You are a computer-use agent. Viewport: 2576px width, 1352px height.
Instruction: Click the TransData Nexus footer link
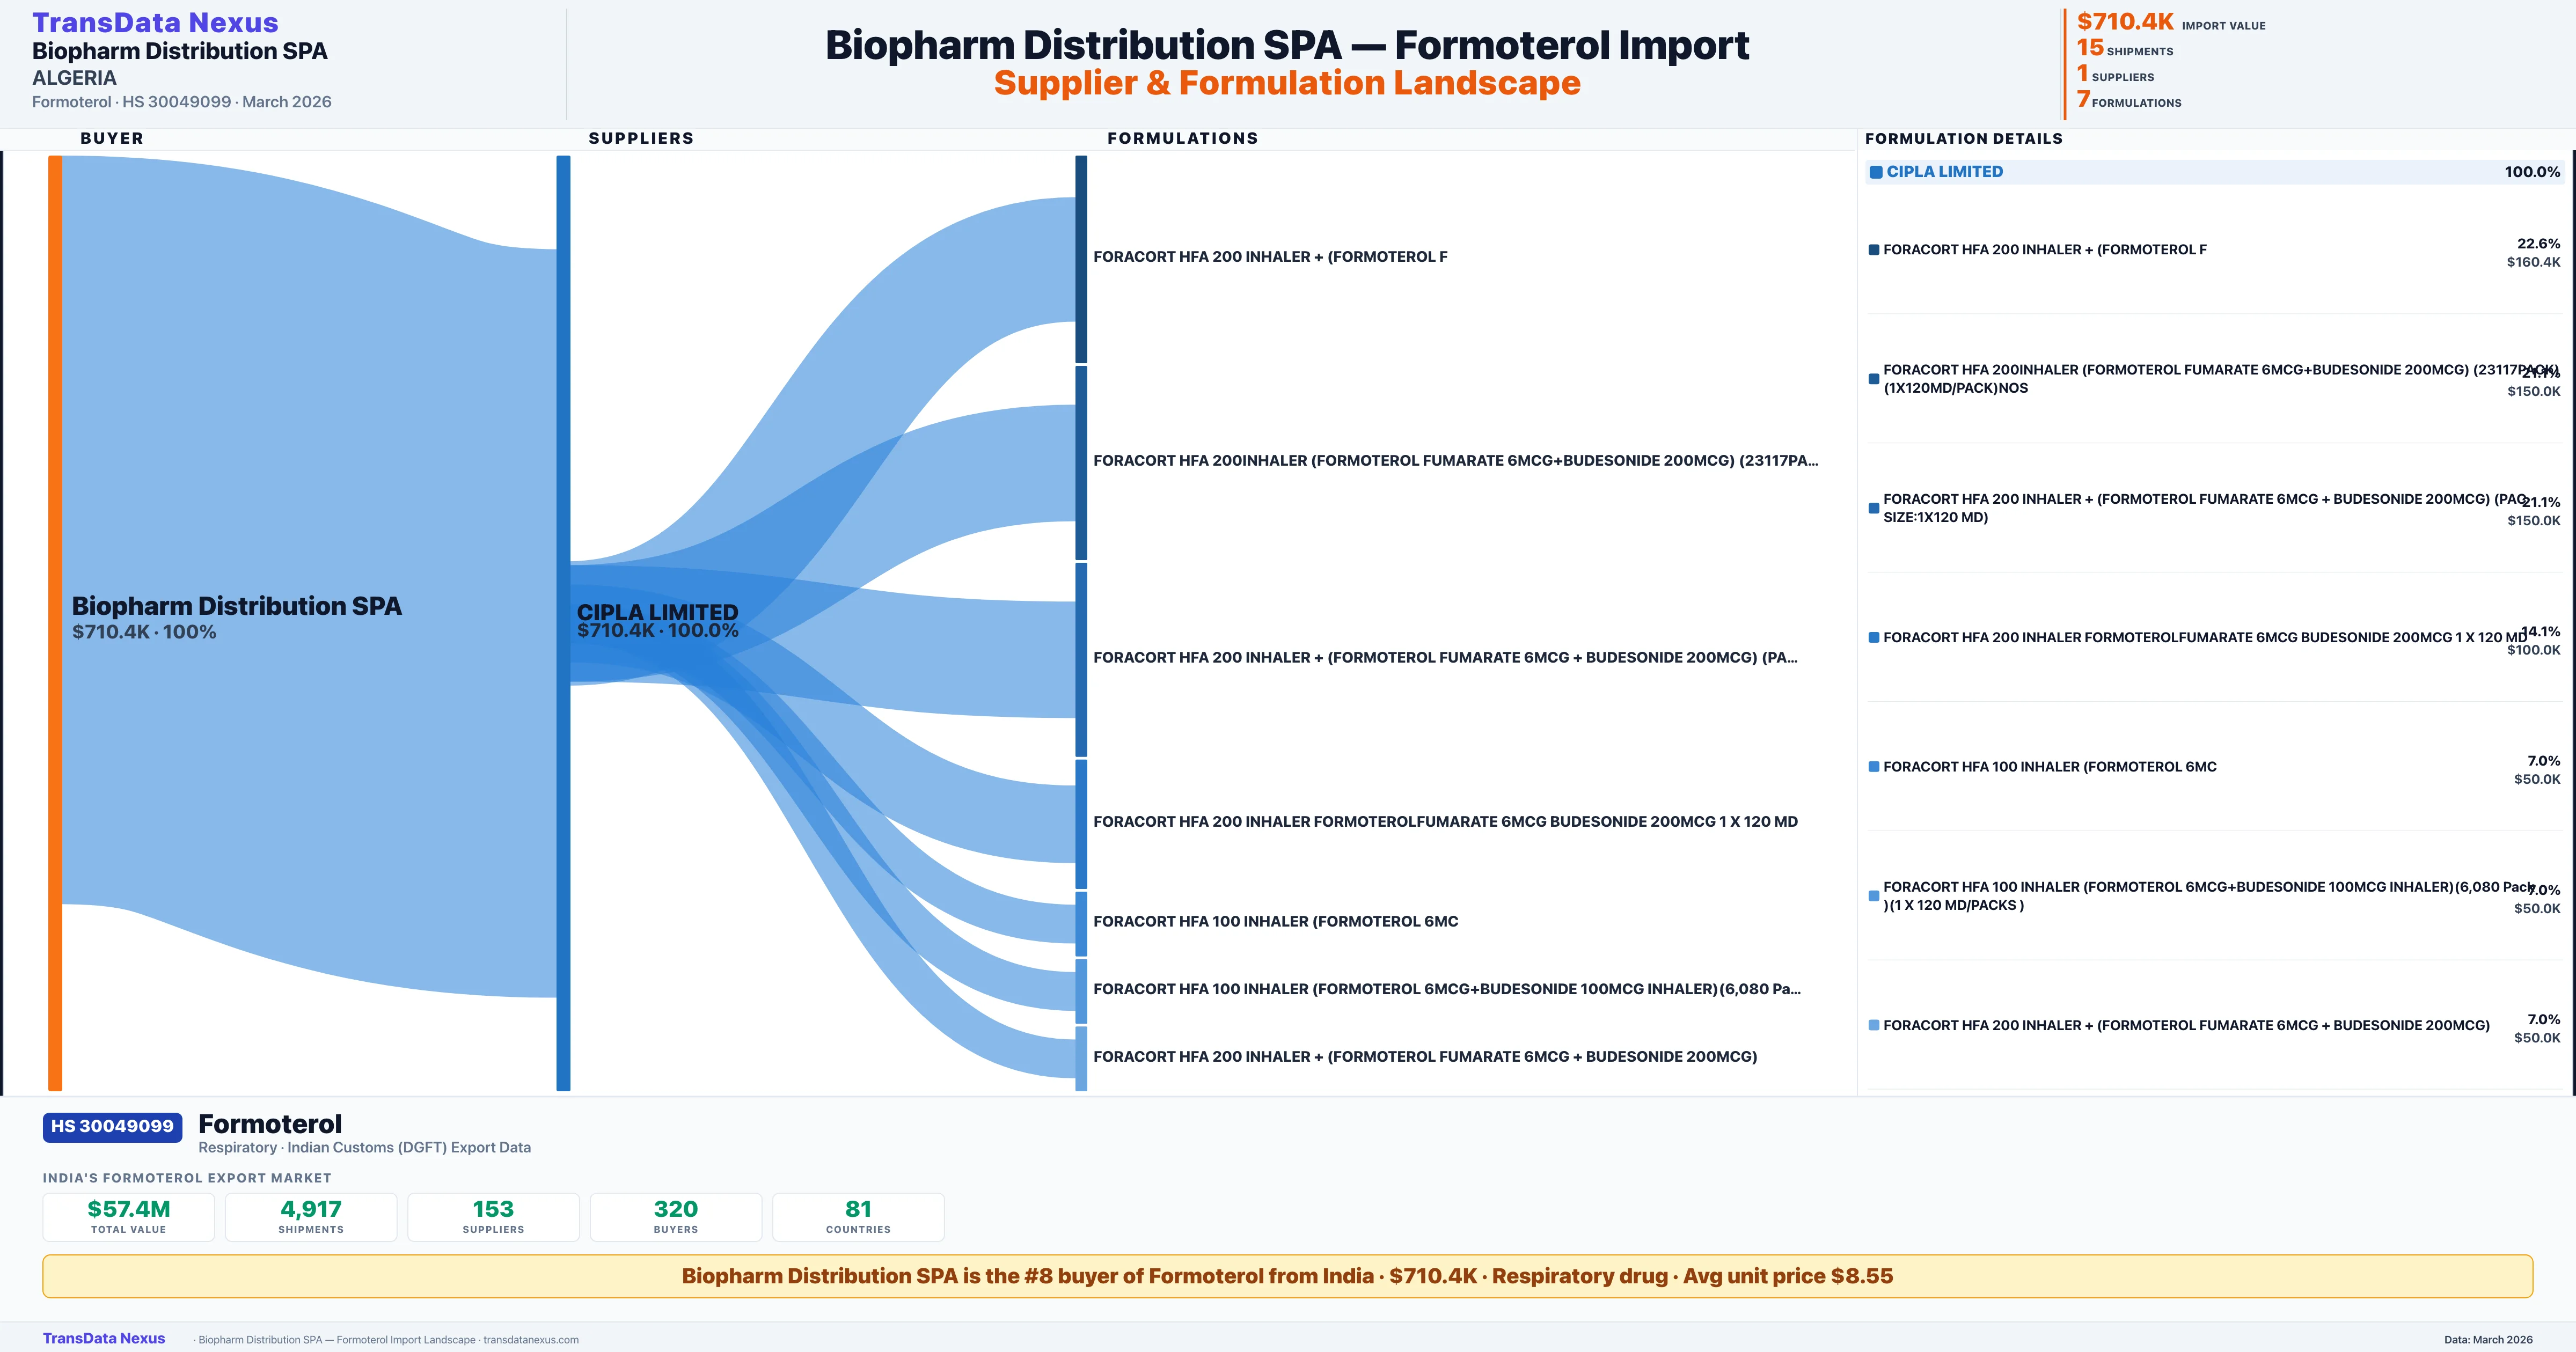(104, 1338)
